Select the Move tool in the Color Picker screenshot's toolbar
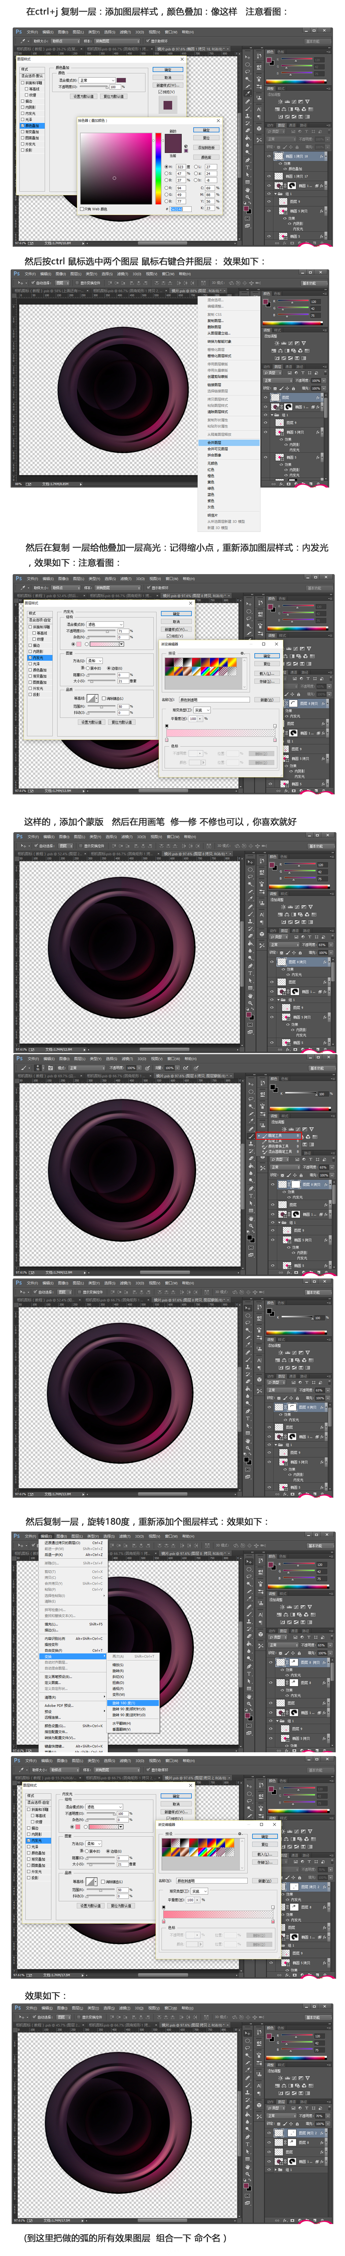This screenshot has height=2256, width=345. pyautogui.click(x=248, y=57)
